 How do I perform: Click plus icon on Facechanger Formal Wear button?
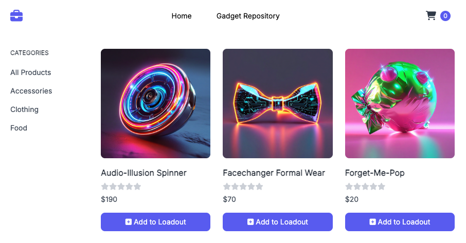point(250,222)
